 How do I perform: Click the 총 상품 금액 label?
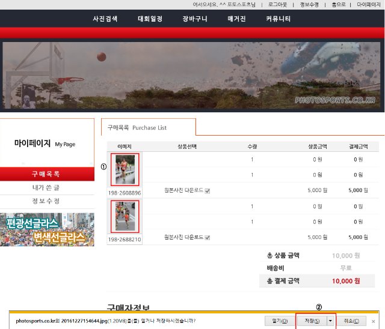point(283,256)
